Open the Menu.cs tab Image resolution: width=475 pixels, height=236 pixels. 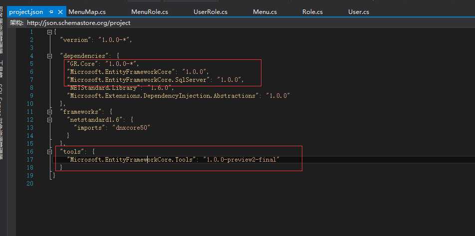click(265, 12)
